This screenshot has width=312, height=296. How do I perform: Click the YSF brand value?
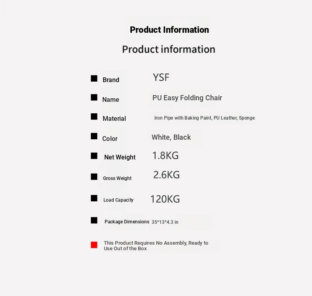coord(161,77)
